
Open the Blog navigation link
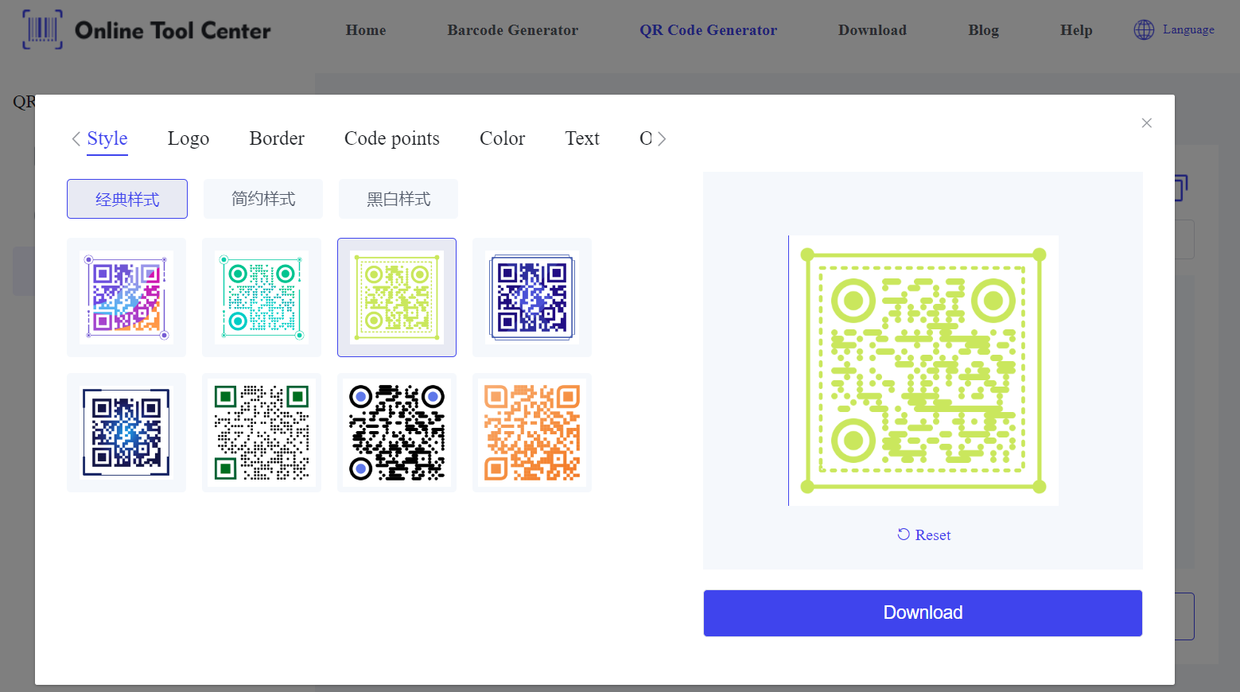tap(984, 30)
